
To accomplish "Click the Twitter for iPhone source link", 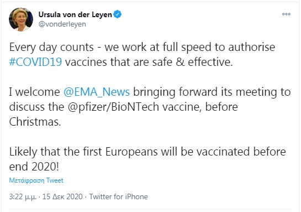I will click(118, 197).
